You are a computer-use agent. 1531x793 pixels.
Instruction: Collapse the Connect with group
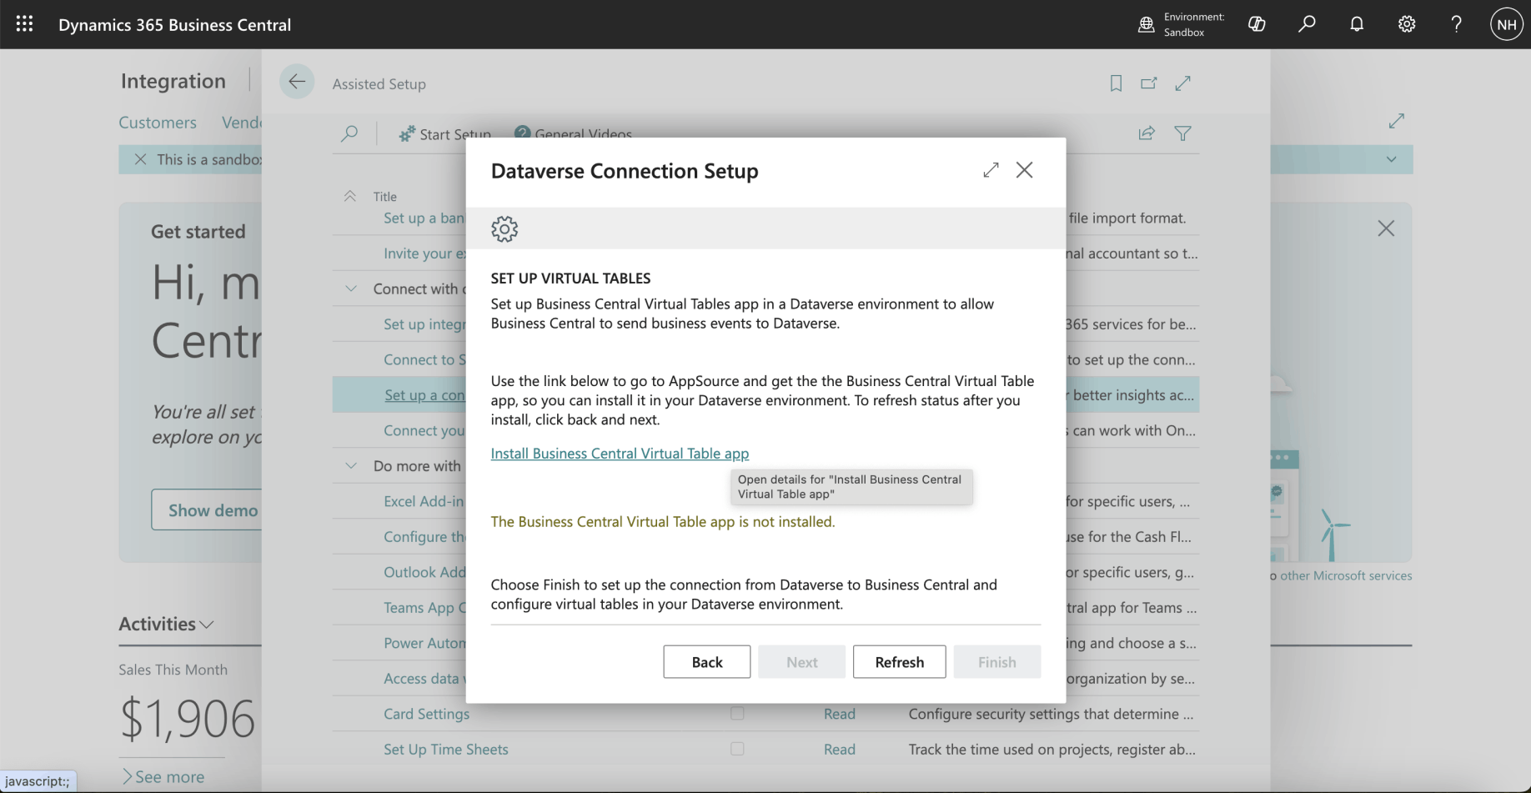pyautogui.click(x=351, y=289)
